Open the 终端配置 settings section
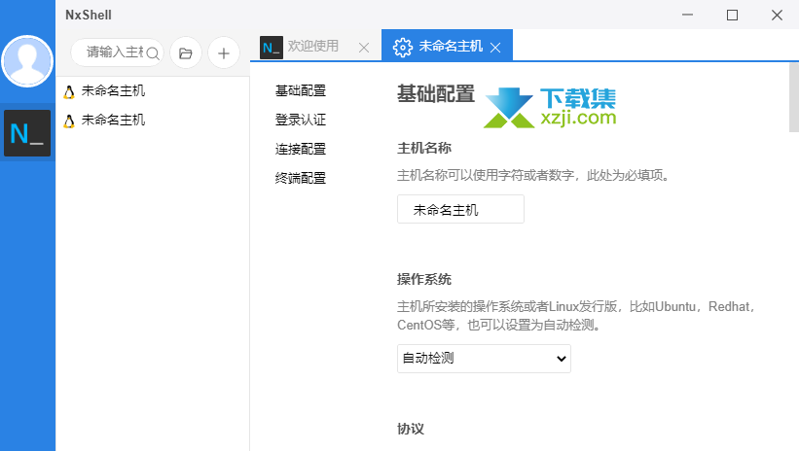The height and width of the screenshot is (451, 799). click(301, 178)
